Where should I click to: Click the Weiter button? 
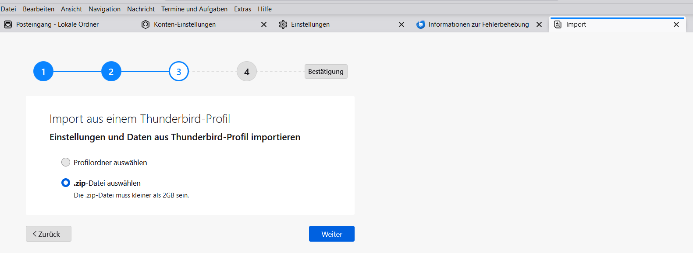(332, 234)
